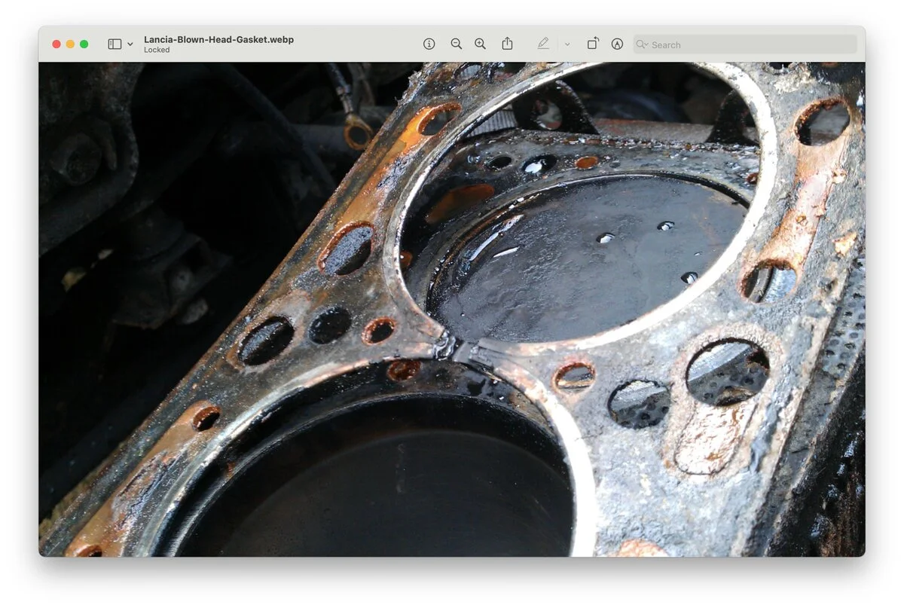Click the Search field

point(745,44)
